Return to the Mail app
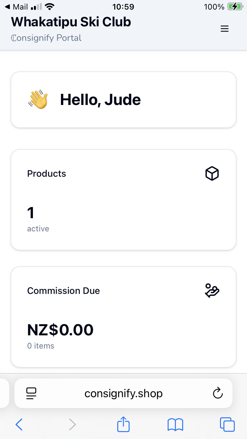The width and height of the screenshot is (247, 439). tap(16, 7)
